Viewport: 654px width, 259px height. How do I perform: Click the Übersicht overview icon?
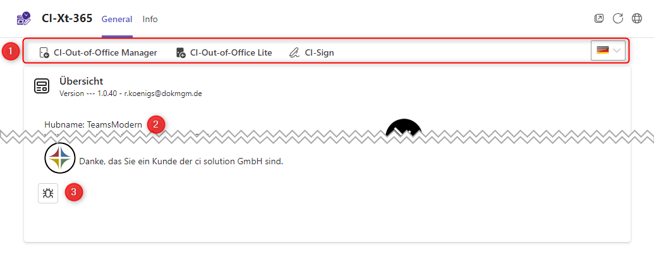(42, 87)
